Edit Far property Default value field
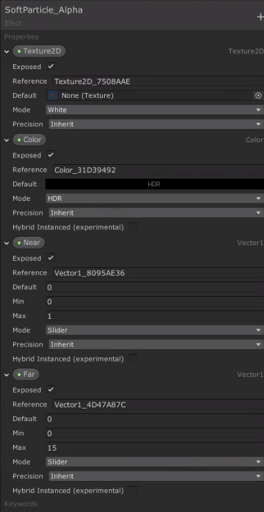The width and height of the screenshot is (264, 512). (154, 419)
